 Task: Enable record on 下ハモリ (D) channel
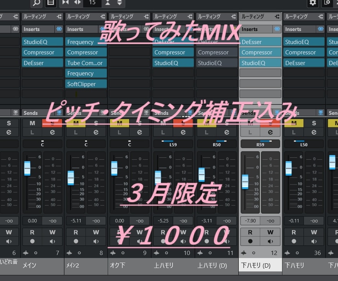tap(250, 241)
